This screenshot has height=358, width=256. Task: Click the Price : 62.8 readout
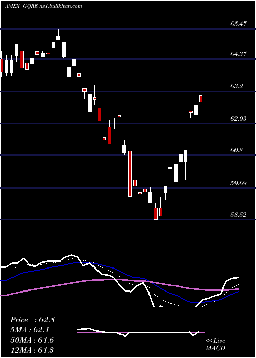(32, 320)
